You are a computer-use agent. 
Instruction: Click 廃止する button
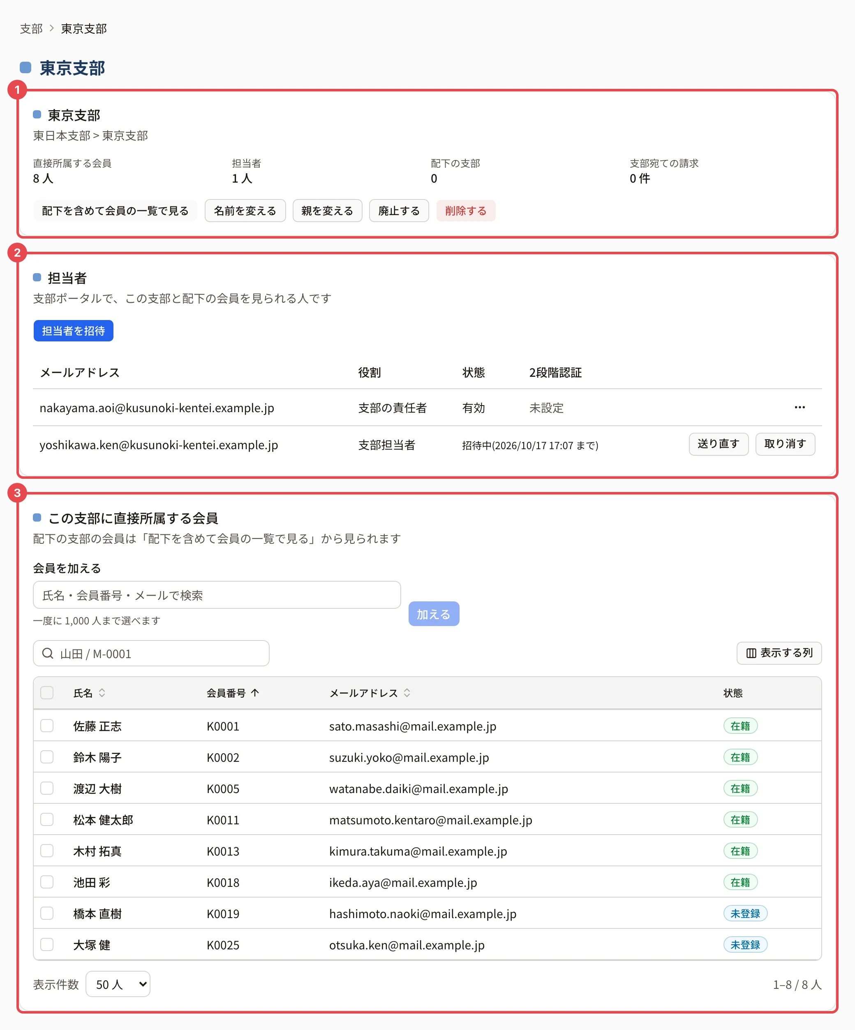(x=399, y=211)
